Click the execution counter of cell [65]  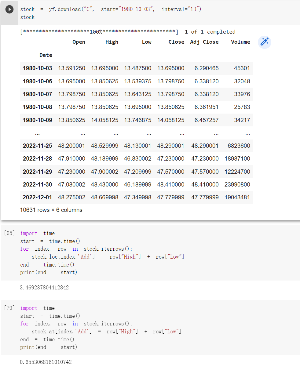pos(9,233)
